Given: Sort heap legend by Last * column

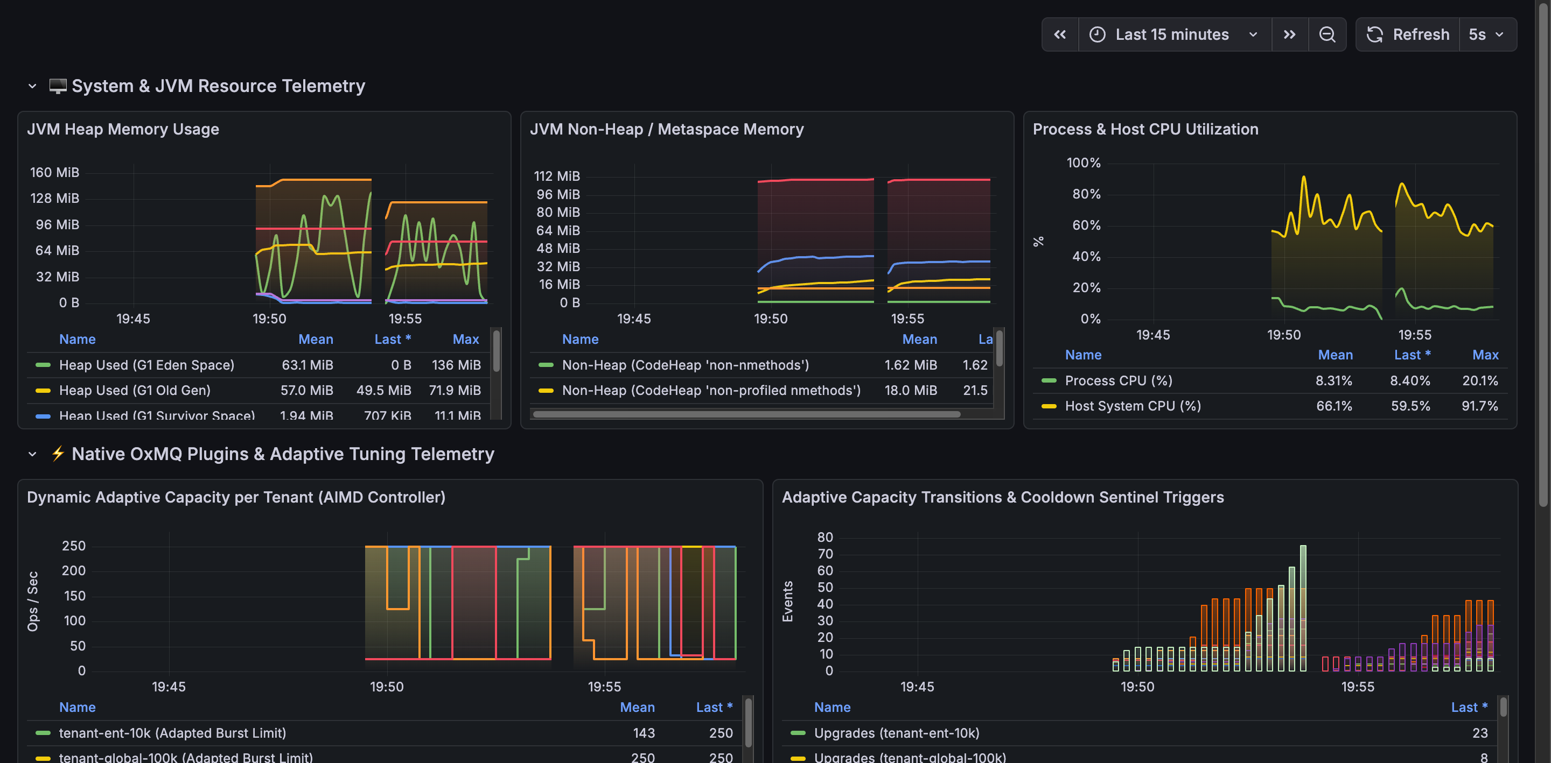Looking at the screenshot, I should click(393, 339).
